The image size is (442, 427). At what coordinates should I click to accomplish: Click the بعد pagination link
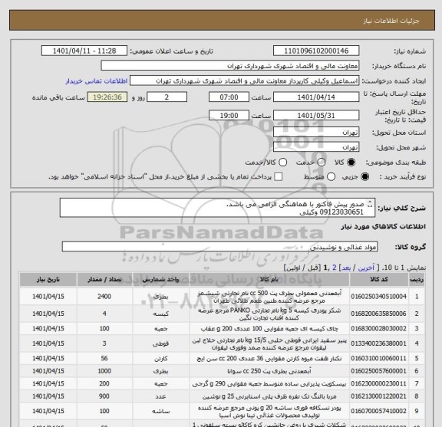coord(346,268)
